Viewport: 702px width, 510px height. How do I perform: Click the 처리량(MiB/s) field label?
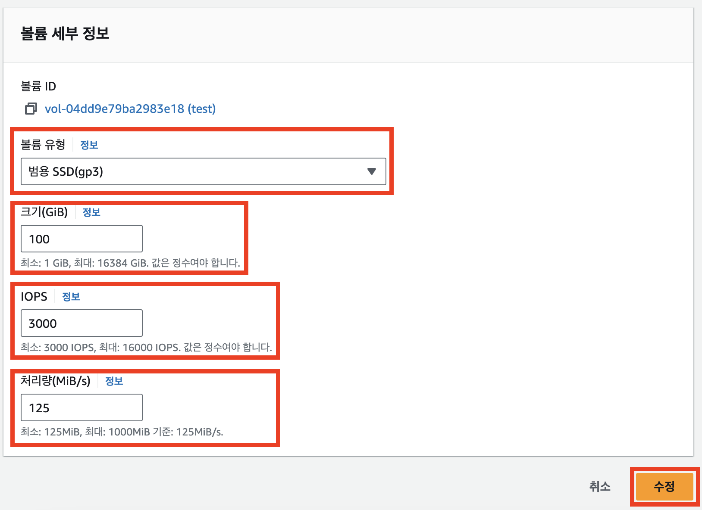point(56,381)
